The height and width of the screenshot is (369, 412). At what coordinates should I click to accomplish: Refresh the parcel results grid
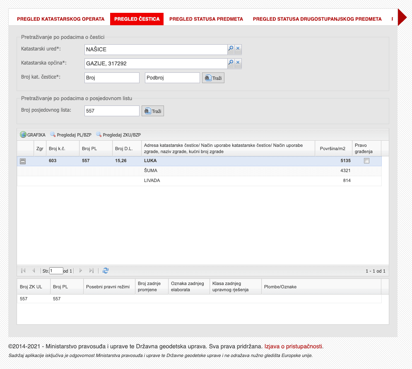106,271
